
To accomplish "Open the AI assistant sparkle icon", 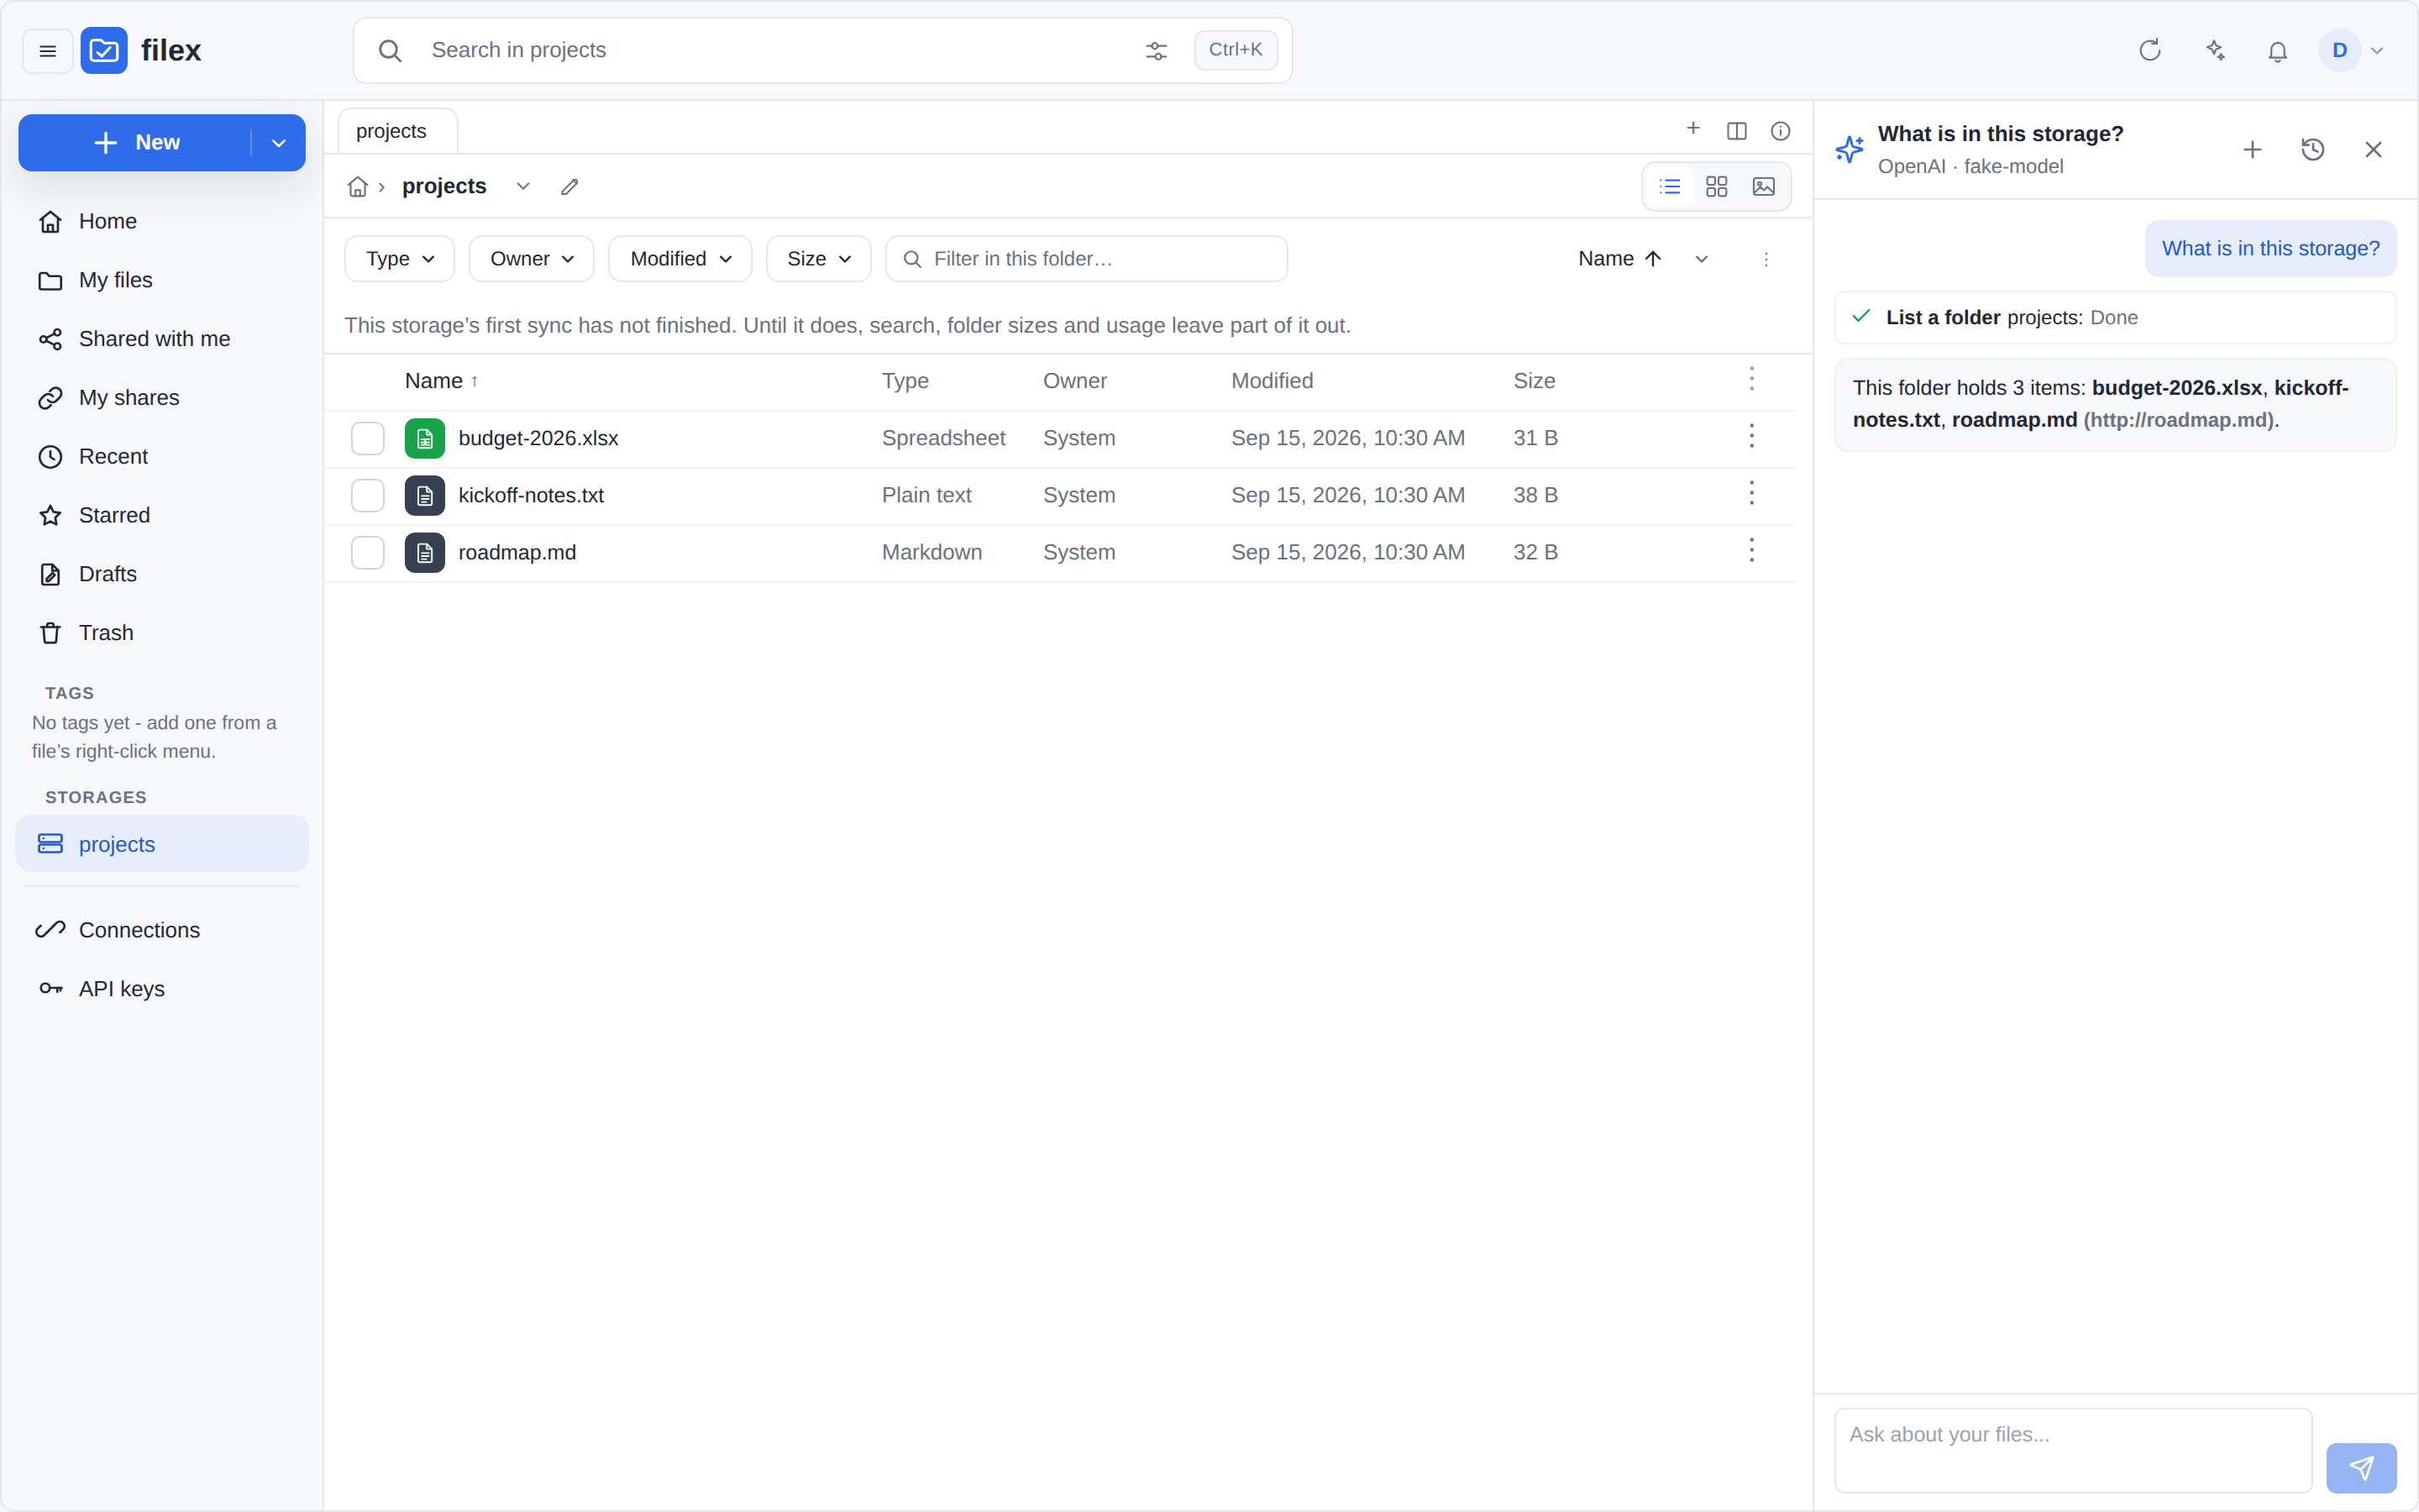I will click(x=2215, y=50).
